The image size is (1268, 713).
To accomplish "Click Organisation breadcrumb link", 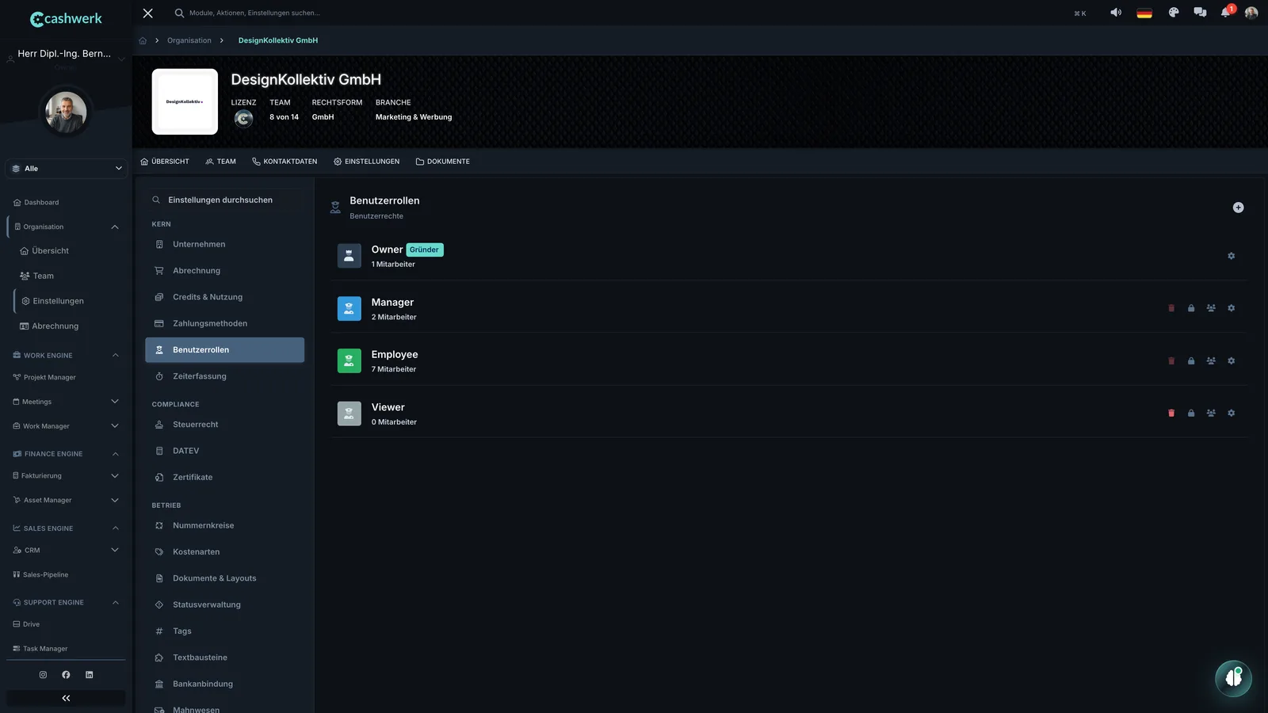I will [189, 40].
